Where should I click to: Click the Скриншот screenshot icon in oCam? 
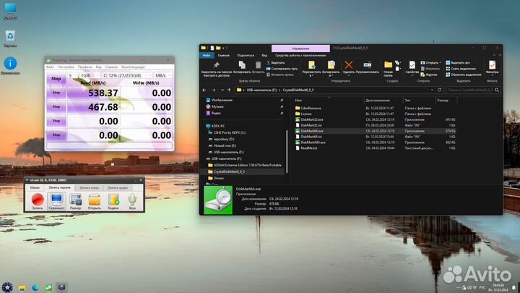point(56,201)
